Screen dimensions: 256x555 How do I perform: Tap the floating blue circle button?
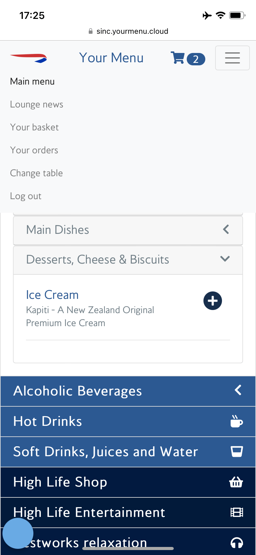(18, 533)
